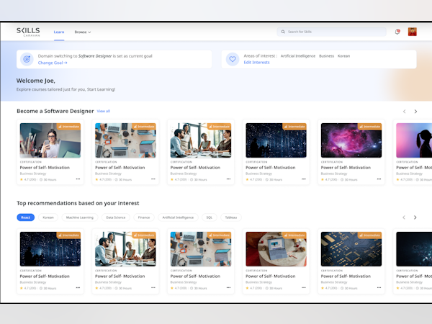Select the Machine Learning filter chip
Image resolution: width=432 pixels, height=324 pixels.
tap(80, 217)
